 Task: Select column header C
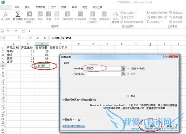42,44
